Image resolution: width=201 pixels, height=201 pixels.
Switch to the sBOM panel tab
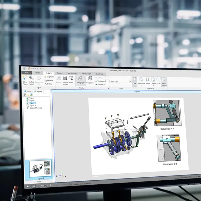click(28, 91)
